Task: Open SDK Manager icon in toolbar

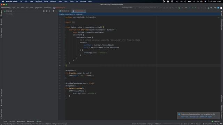Action: [x=212, y=8]
